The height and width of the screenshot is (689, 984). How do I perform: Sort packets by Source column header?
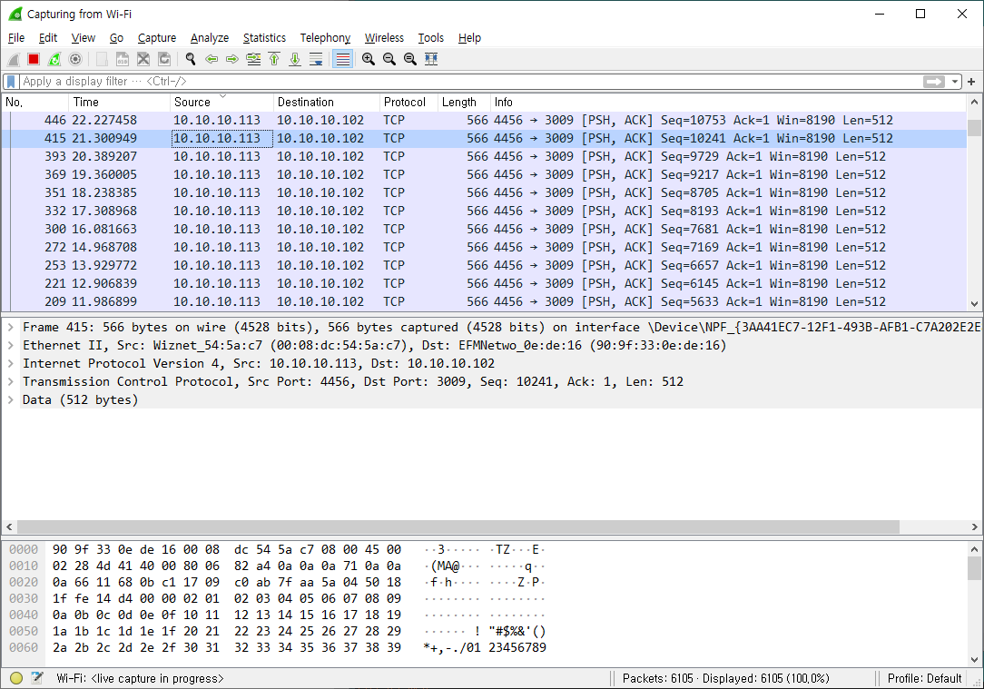tap(221, 103)
